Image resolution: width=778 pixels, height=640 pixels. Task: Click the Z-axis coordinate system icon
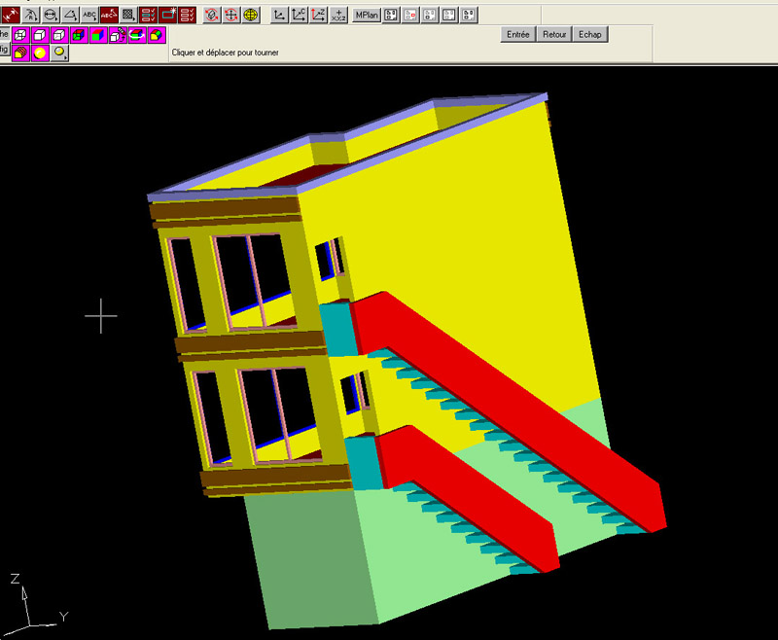(318, 15)
